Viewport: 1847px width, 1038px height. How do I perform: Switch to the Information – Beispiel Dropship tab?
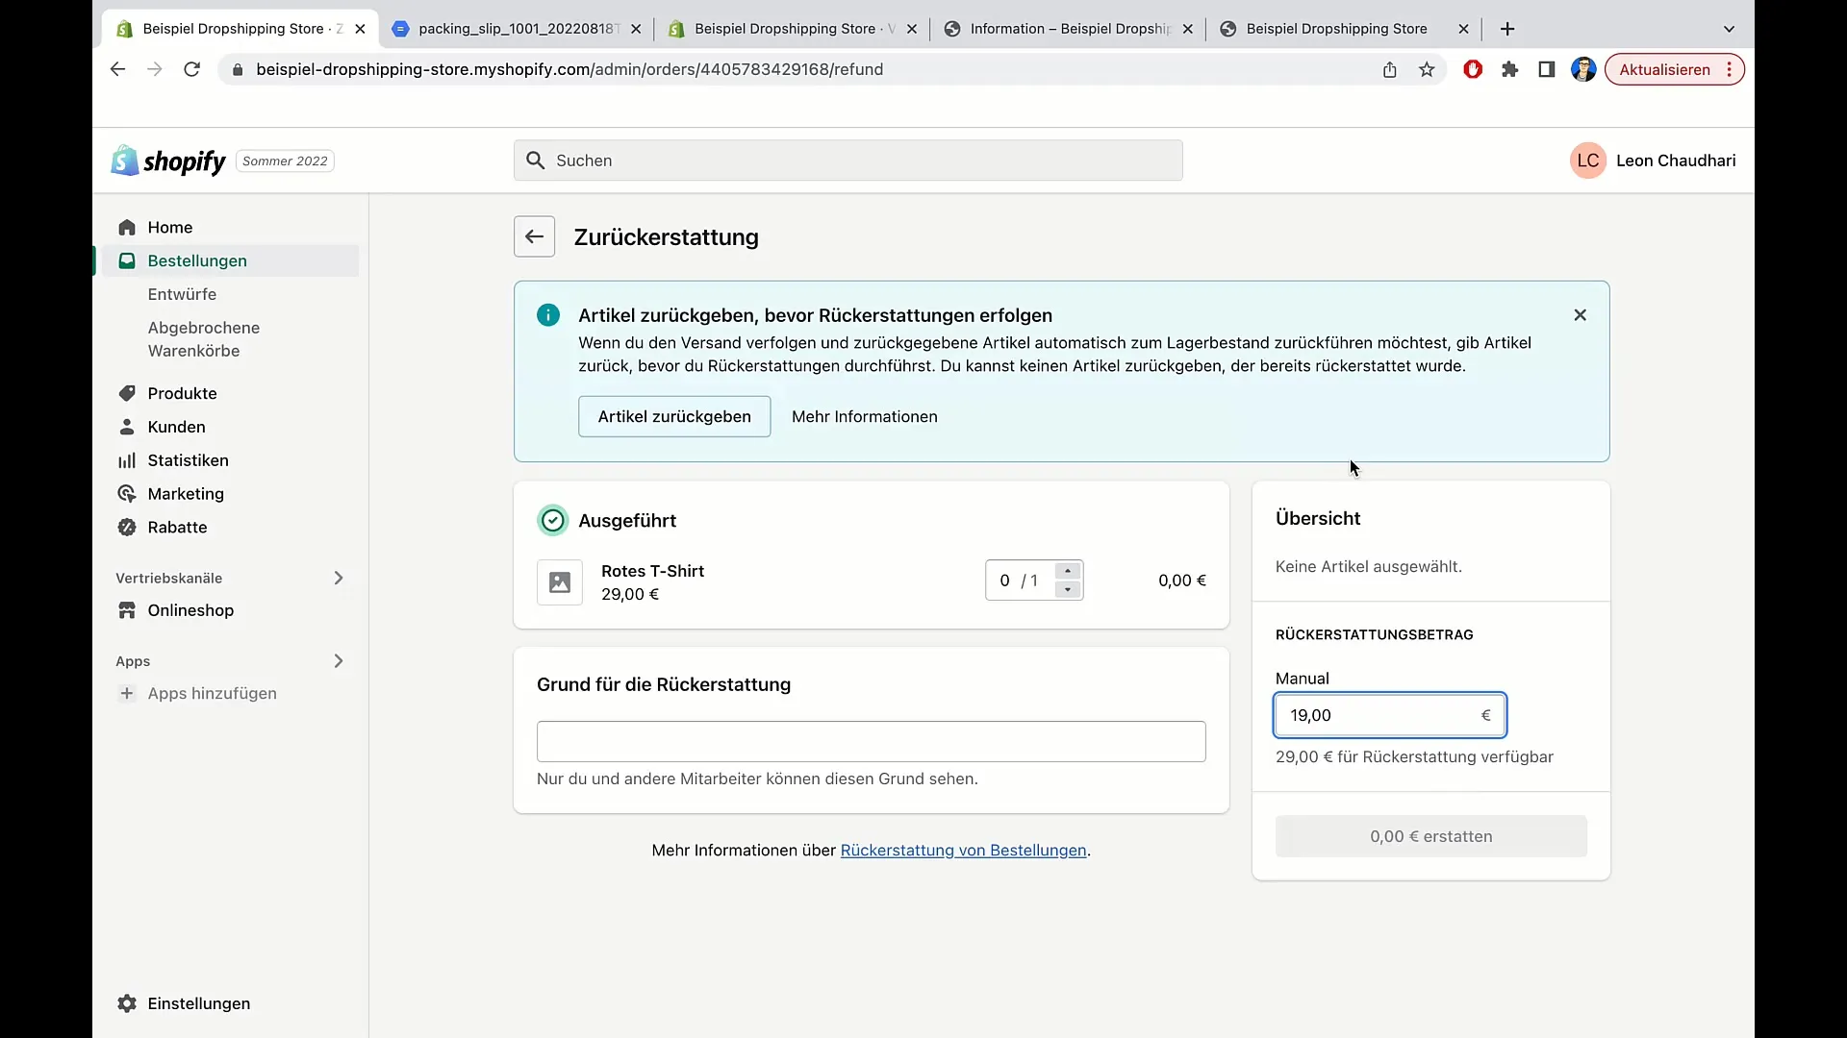[x=1069, y=29]
